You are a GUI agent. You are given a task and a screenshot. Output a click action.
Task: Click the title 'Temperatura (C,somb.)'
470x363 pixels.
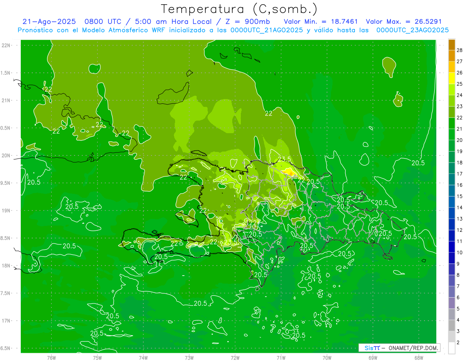pos(239,9)
